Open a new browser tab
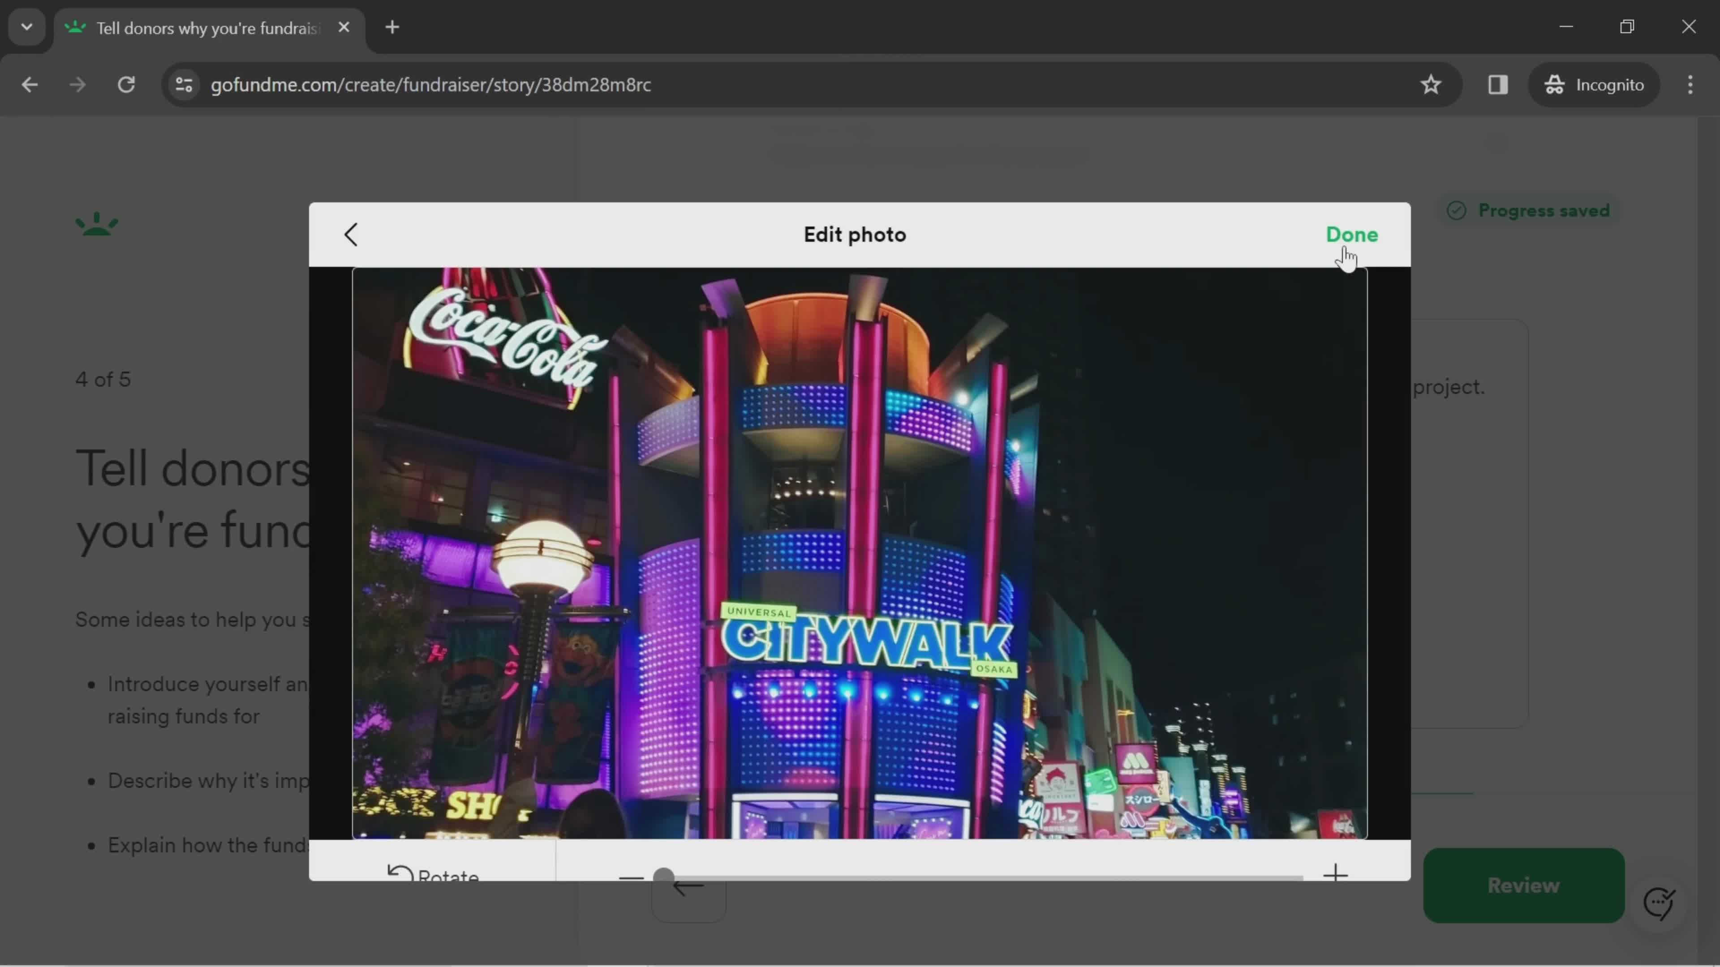The height and width of the screenshot is (967, 1720). pos(393,27)
